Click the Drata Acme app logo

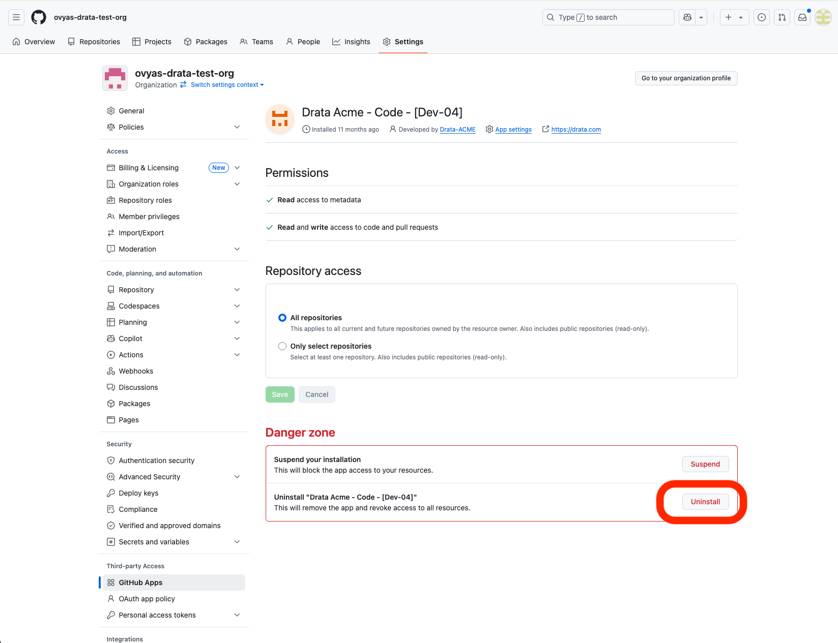(x=280, y=119)
